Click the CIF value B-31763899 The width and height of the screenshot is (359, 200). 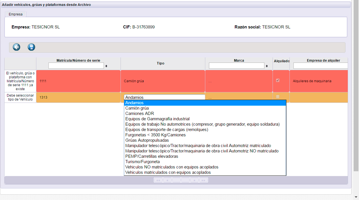143,27
